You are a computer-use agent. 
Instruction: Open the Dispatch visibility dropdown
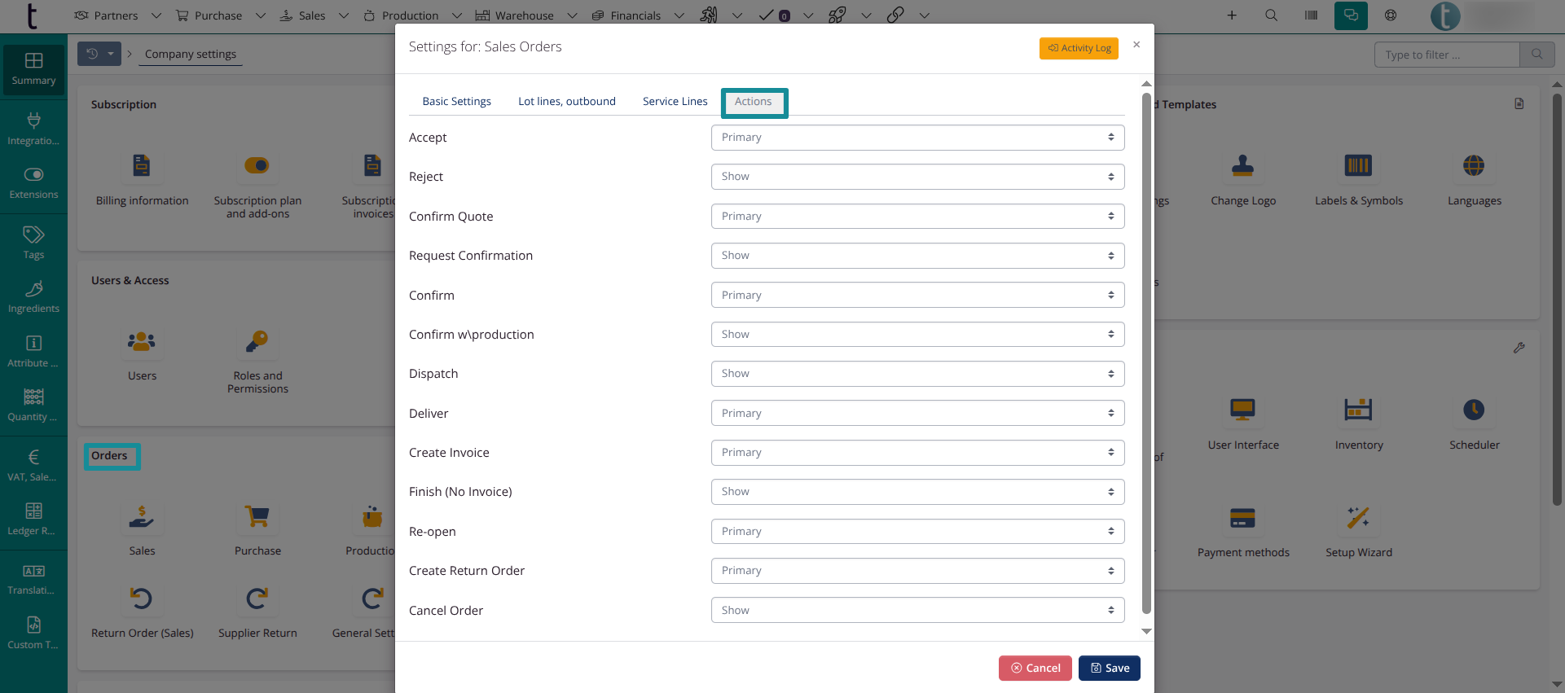point(917,374)
